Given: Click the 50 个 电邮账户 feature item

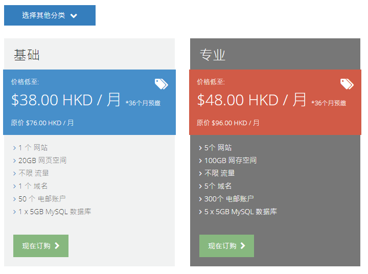Looking at the screenshot, I should pos(42,199).
